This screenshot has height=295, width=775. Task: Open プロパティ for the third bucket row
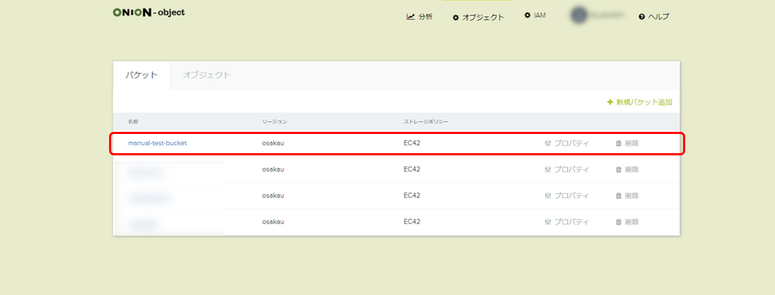point(566,195)
